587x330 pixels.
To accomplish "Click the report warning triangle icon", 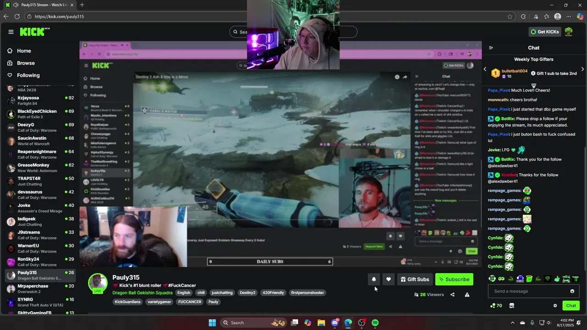I will click(467, 295).
